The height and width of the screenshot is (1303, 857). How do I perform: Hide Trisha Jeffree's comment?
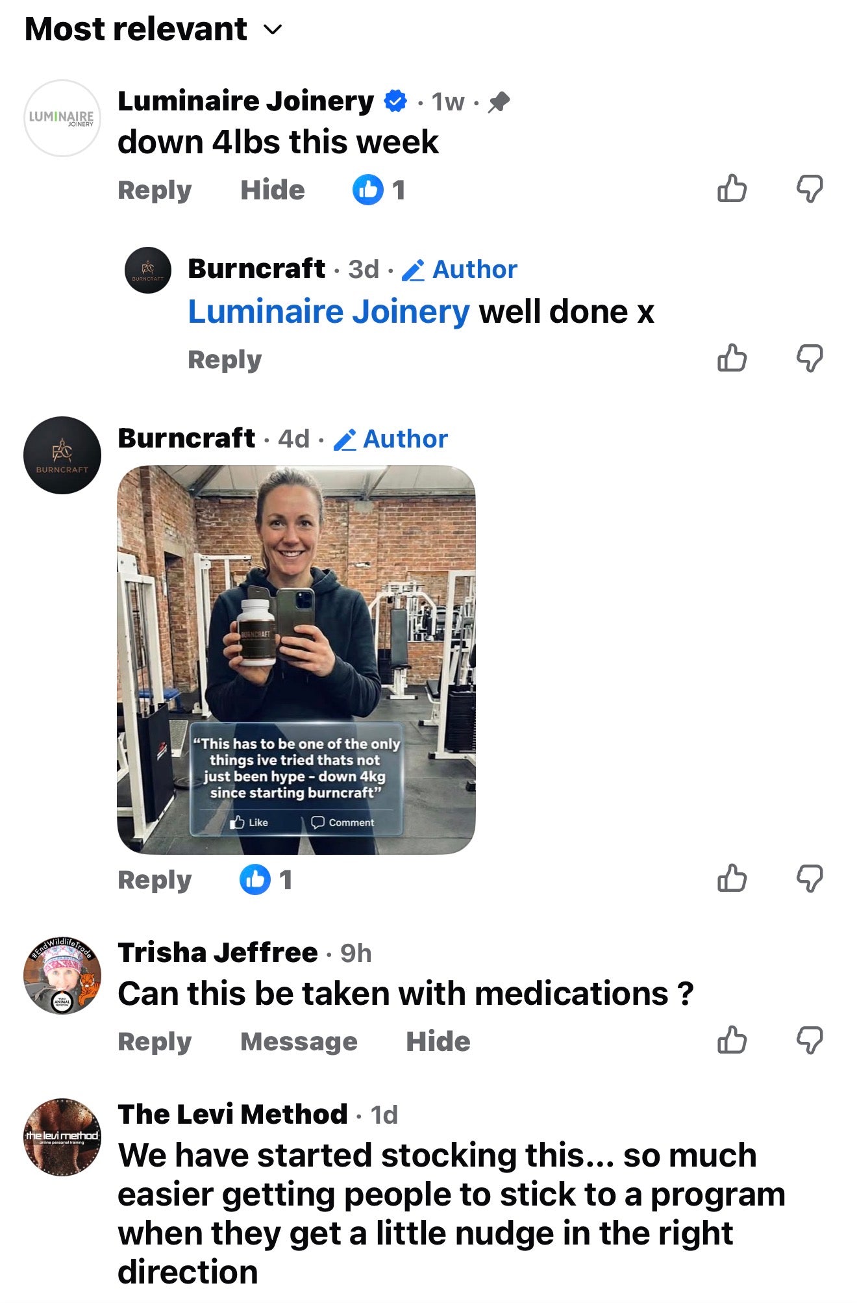[x=438, y=1042]
